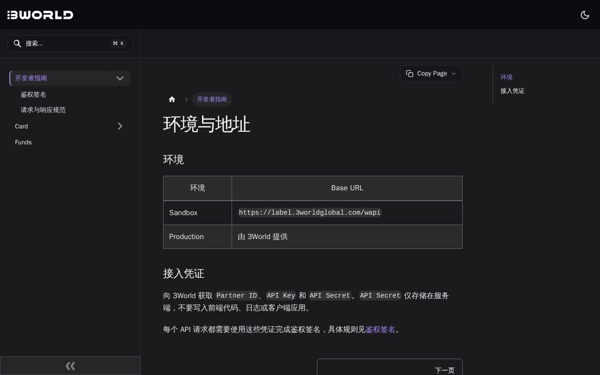Go to home via breadcrumb icon
The image size is (600, 375).
(172, 99)
